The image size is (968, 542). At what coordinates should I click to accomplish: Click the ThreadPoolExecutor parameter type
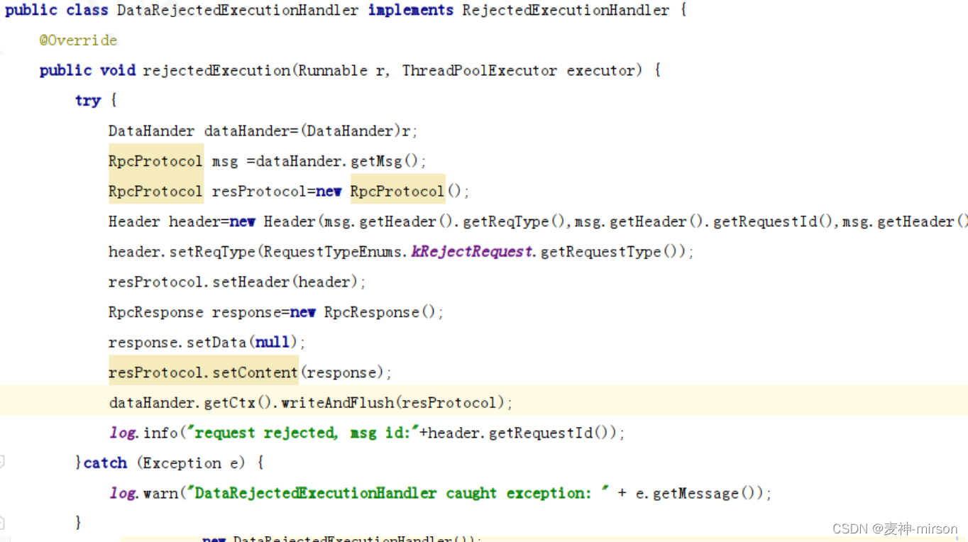480,71
